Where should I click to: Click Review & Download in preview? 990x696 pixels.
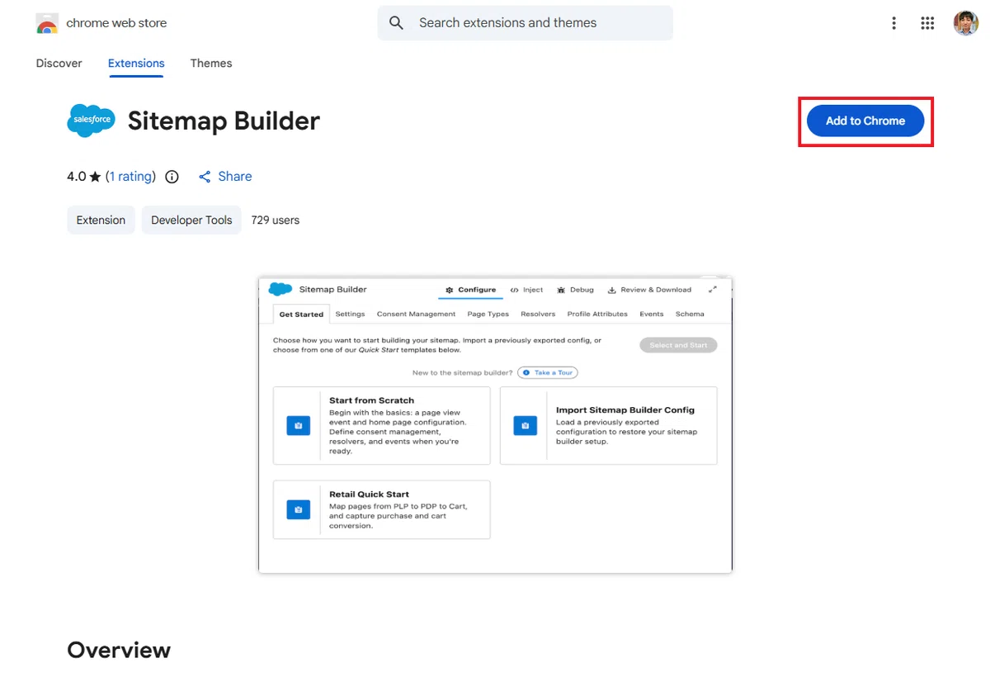649,290
